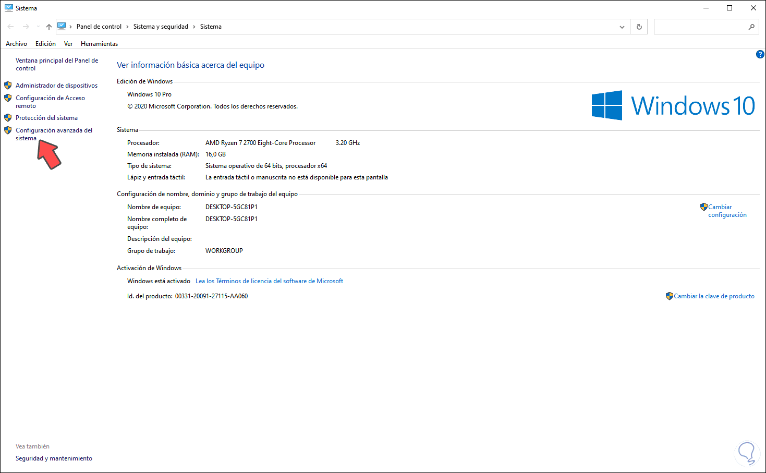
Task: Click the shield icon beside Cambiar configuración
Action: 704,207
